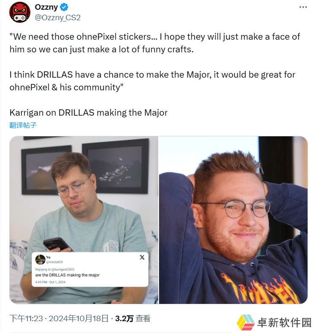The height and width of the screenshot is (333, 316).
Task: Select the @meztalCS handle in embedded tweet
Action: tap(54, 262)
